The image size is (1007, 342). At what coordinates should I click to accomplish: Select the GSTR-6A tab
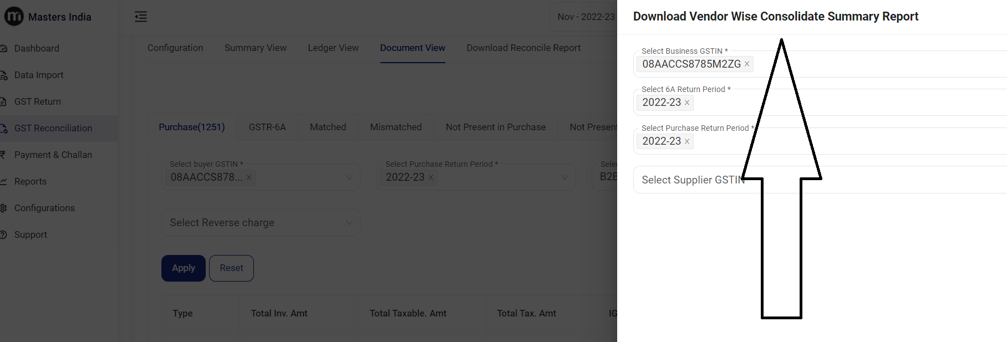pos(267,127)
